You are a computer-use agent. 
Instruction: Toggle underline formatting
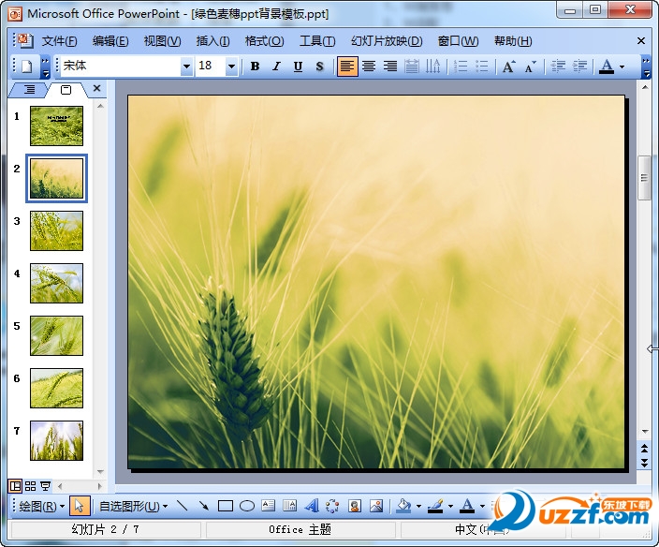tap(298, 67)
